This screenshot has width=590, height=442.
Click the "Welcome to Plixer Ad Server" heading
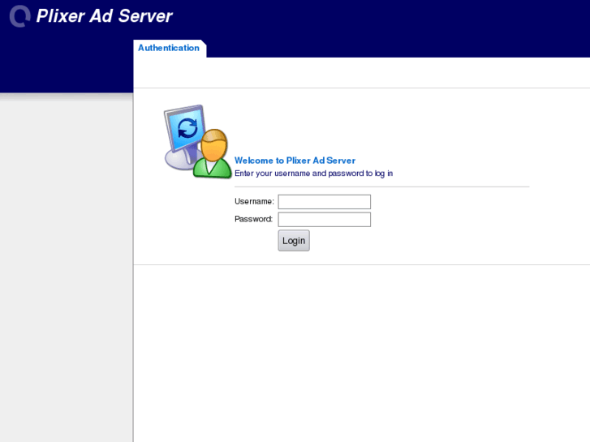pyautogui.click(x=295, y=161)
